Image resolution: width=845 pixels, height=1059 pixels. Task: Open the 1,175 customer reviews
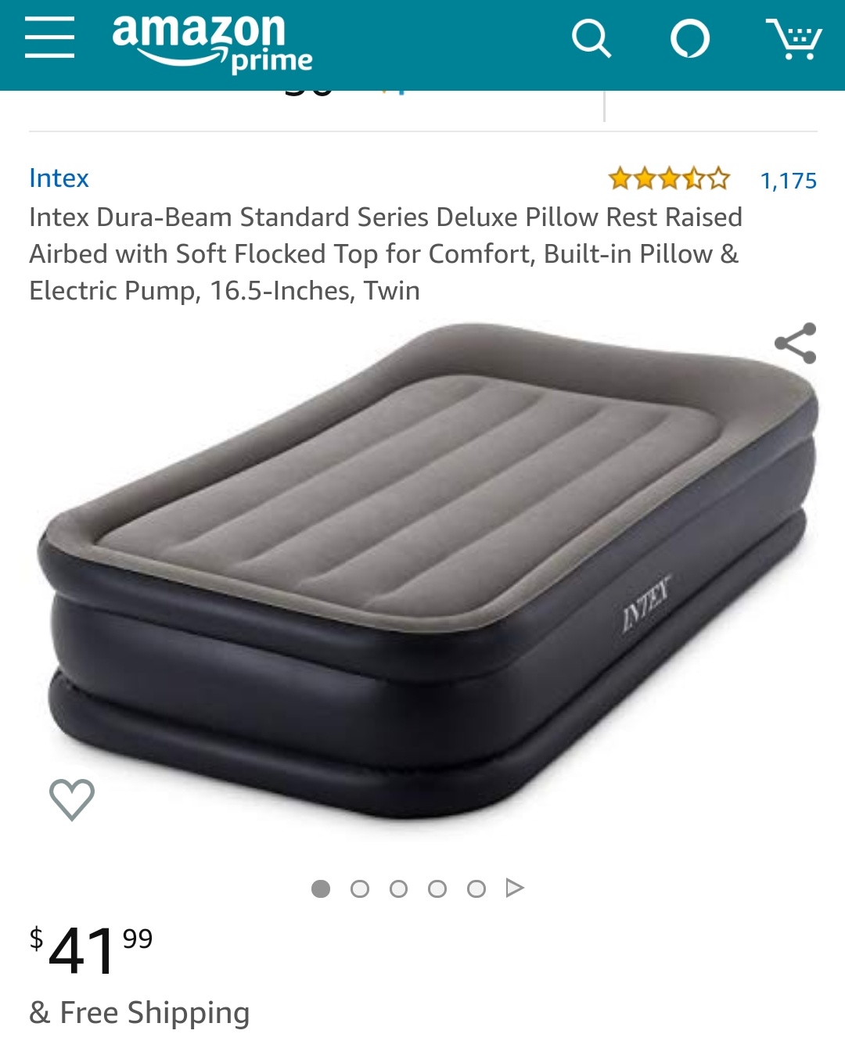coord(789,181)
